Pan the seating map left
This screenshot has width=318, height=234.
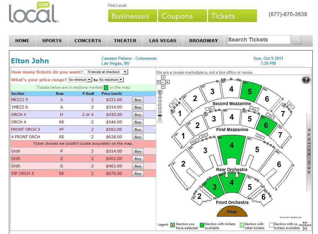tap(159, 82)
